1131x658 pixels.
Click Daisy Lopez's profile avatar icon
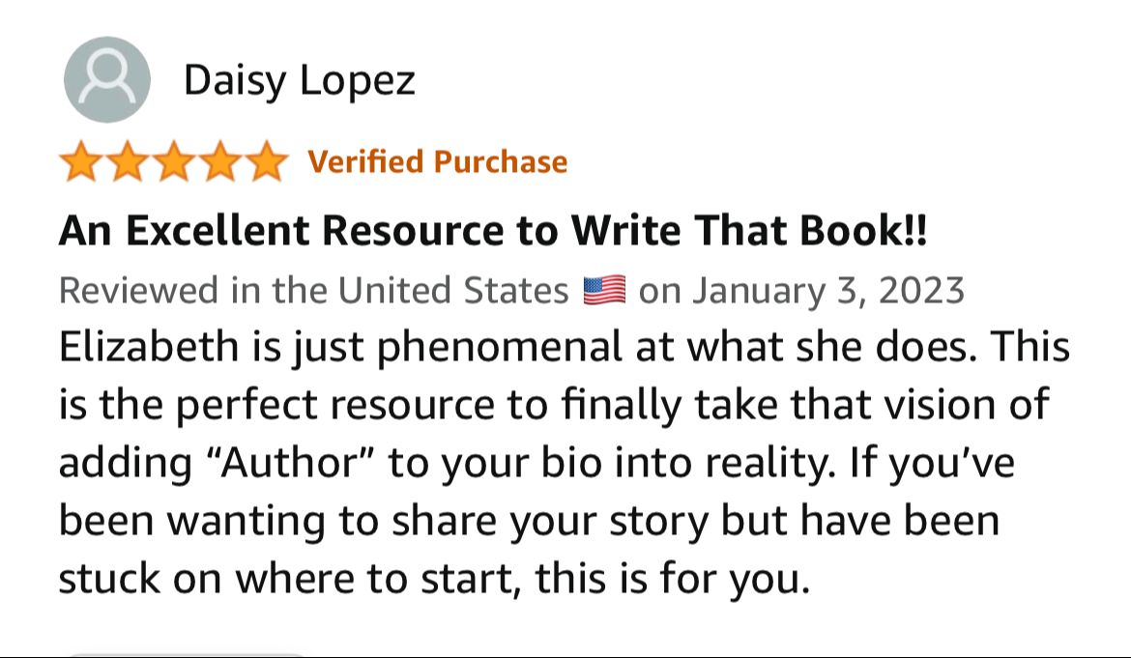106,80
